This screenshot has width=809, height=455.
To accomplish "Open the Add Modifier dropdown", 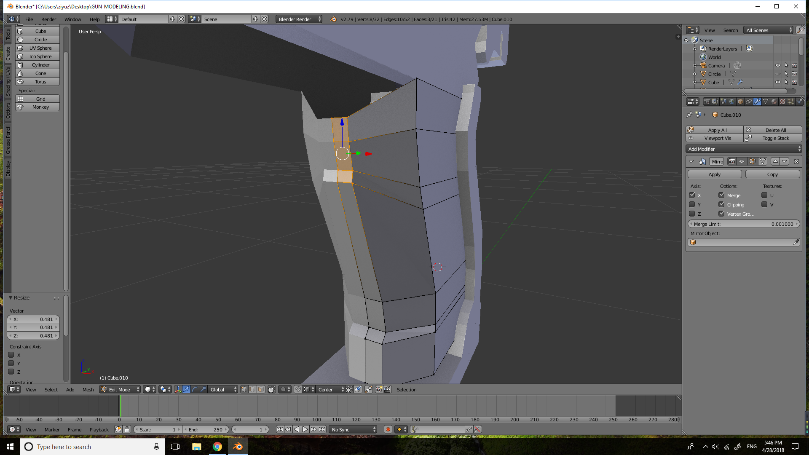I will 744,149.
